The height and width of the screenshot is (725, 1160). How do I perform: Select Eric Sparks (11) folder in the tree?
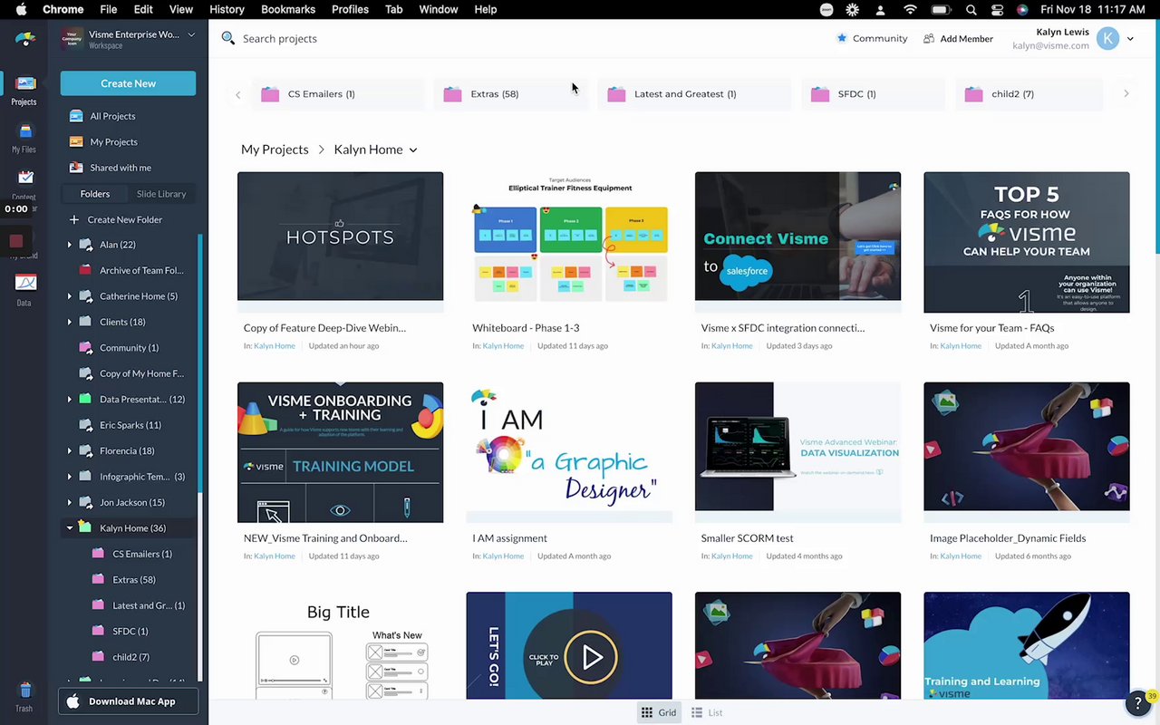130,425
